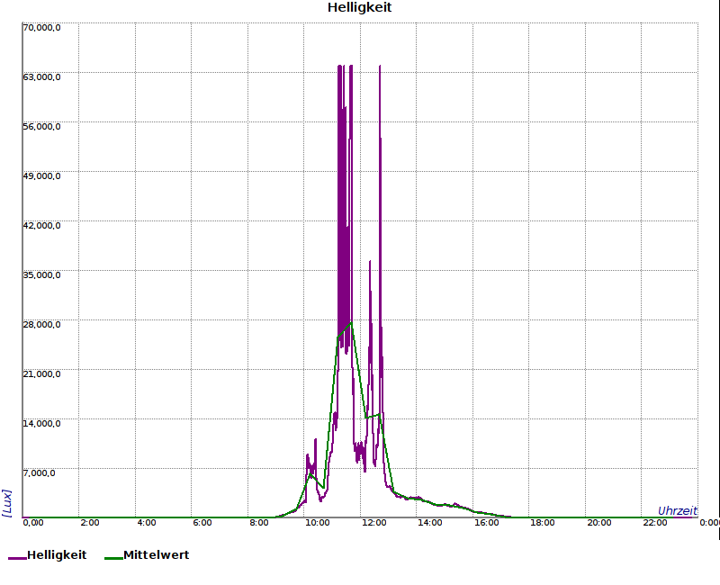Click the 35,000,0 y-axis value label

pyautogui.click(x=41, y=275)
